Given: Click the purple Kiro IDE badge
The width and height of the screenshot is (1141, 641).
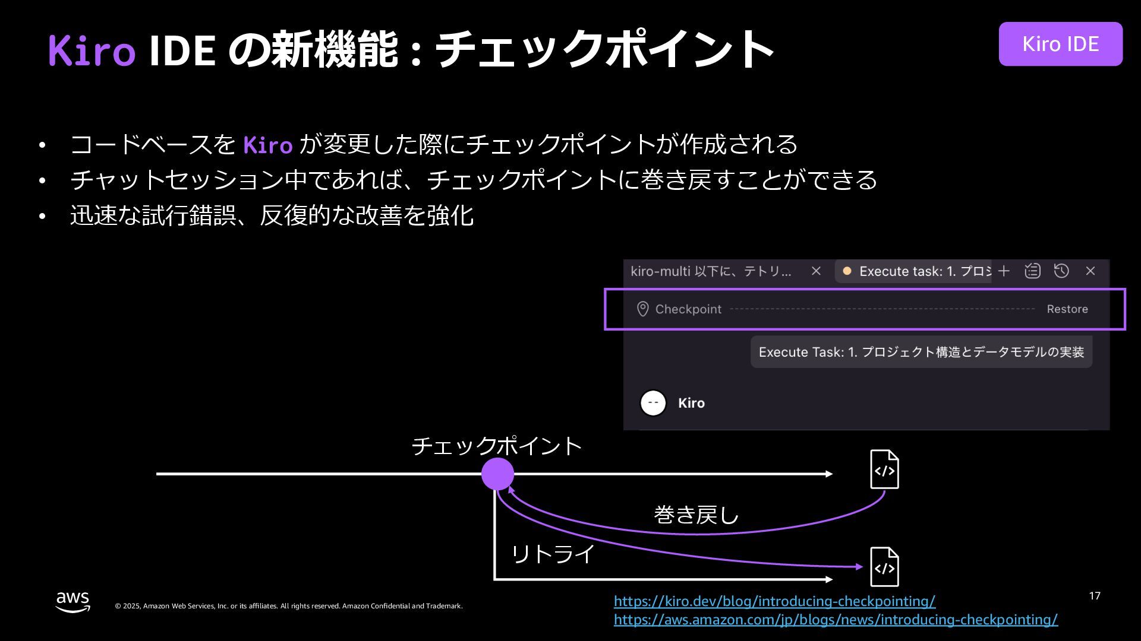Looking at the screenshot, I should [1060, 44].
